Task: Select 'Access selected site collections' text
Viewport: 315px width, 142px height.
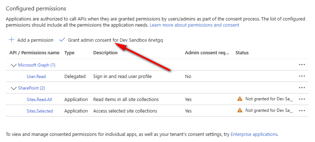Action: pos(125,111)
